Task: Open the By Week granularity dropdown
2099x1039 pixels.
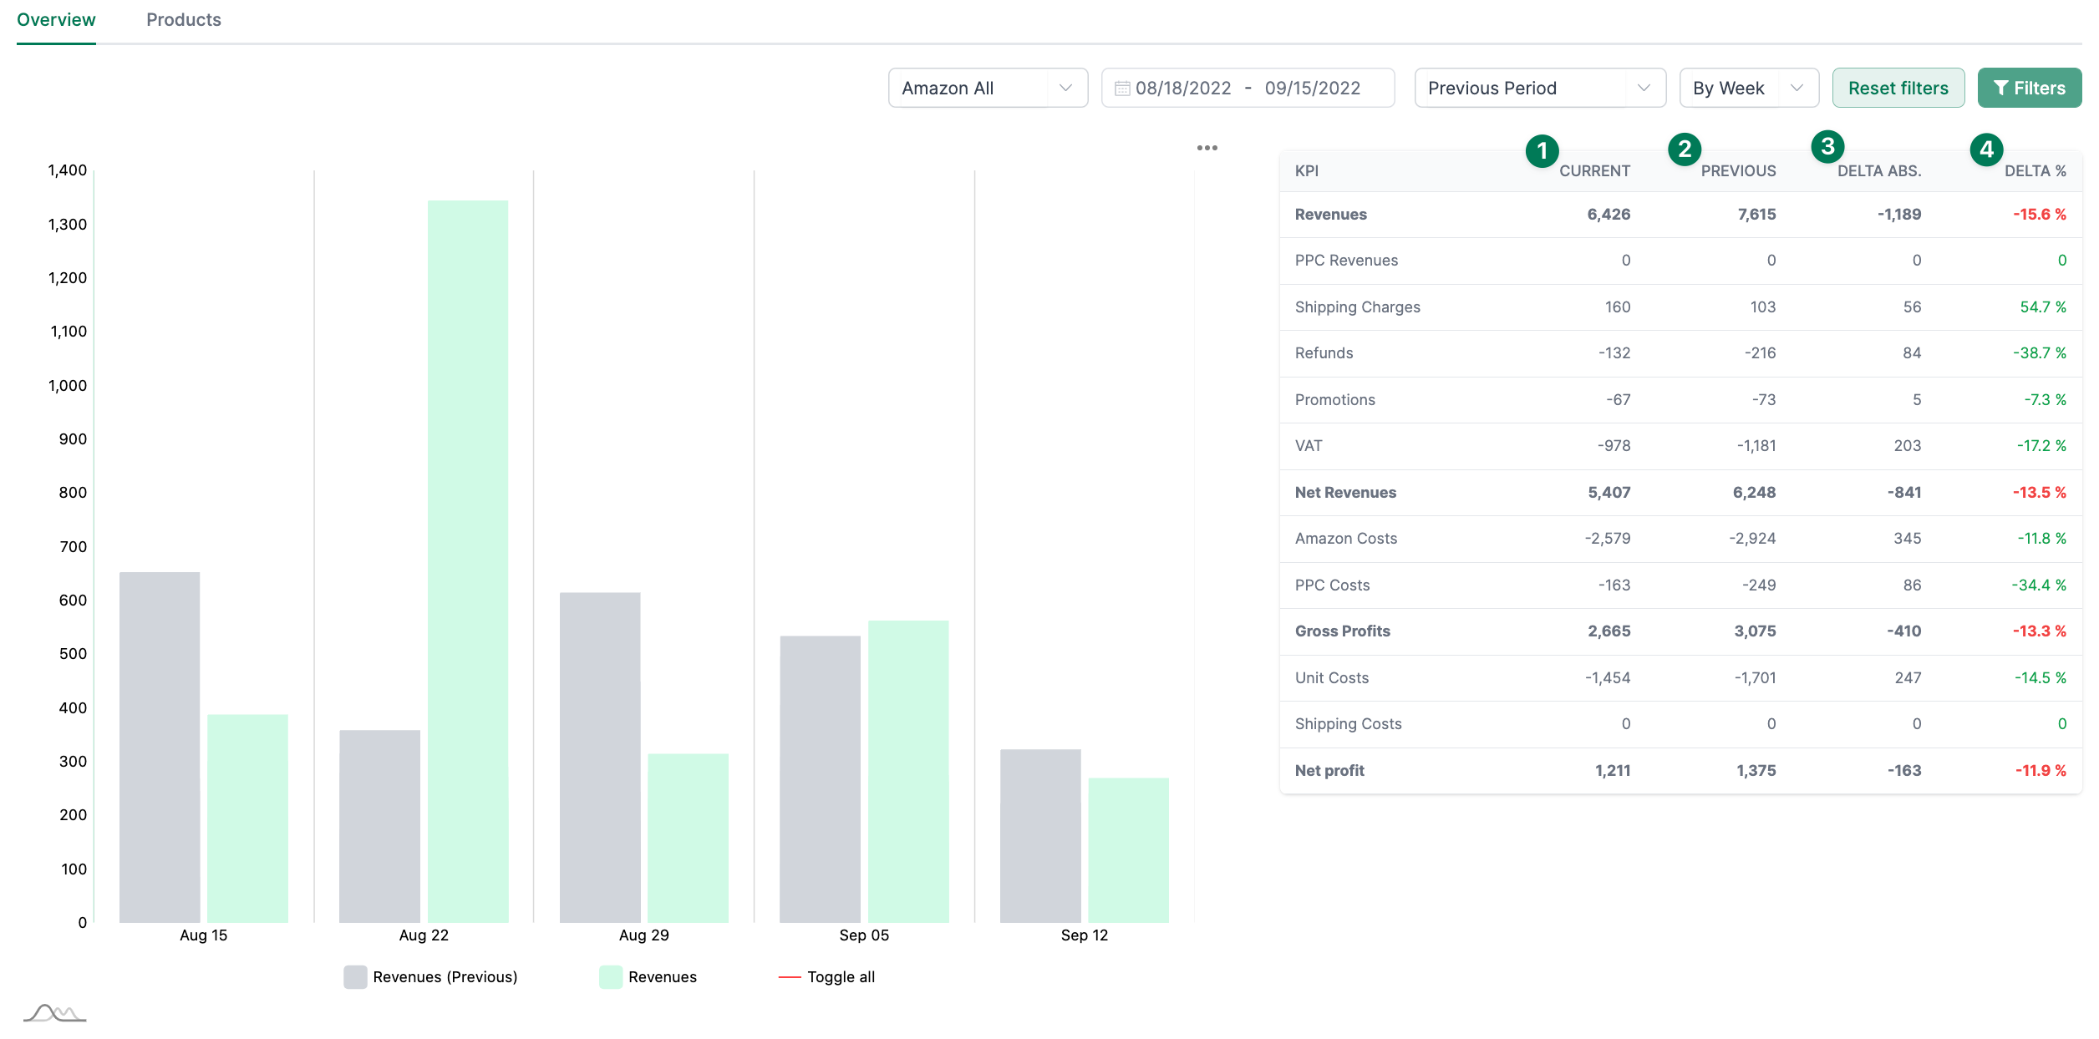Action: click(1749, 88)
